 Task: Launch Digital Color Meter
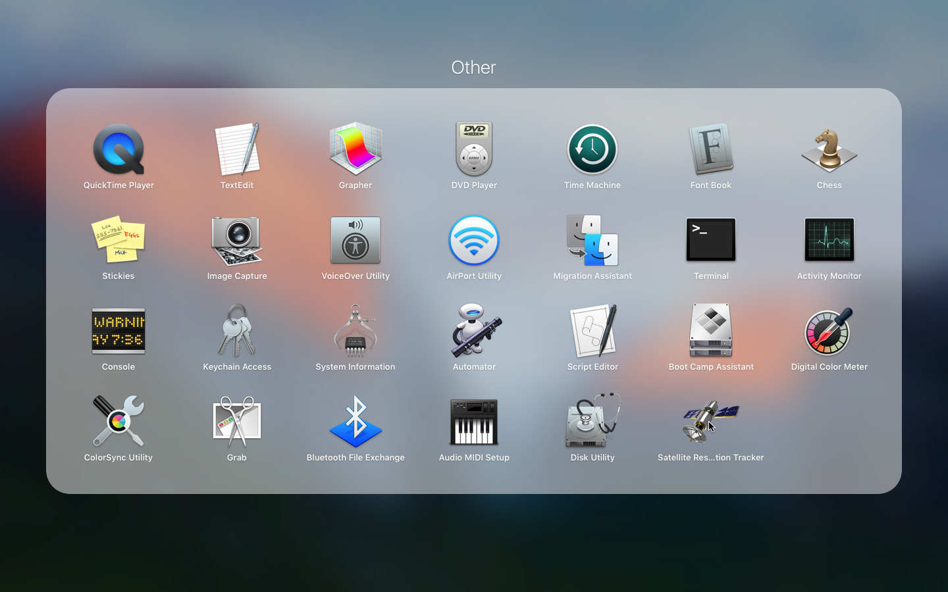pyautogui.click(x=829, y=332)
